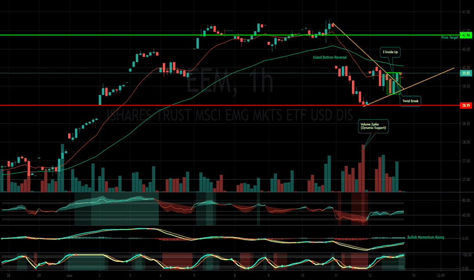Viewport: 474px width, 280px height.
Task: Select the "Volume Spike (Dynamic Support)" callout
Action: click(373, 126)
